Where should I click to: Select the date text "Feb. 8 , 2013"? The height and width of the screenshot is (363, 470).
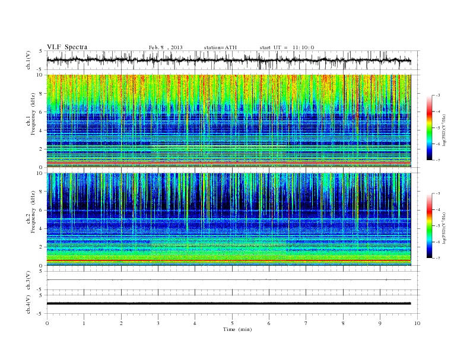click(x=166, y=47)
